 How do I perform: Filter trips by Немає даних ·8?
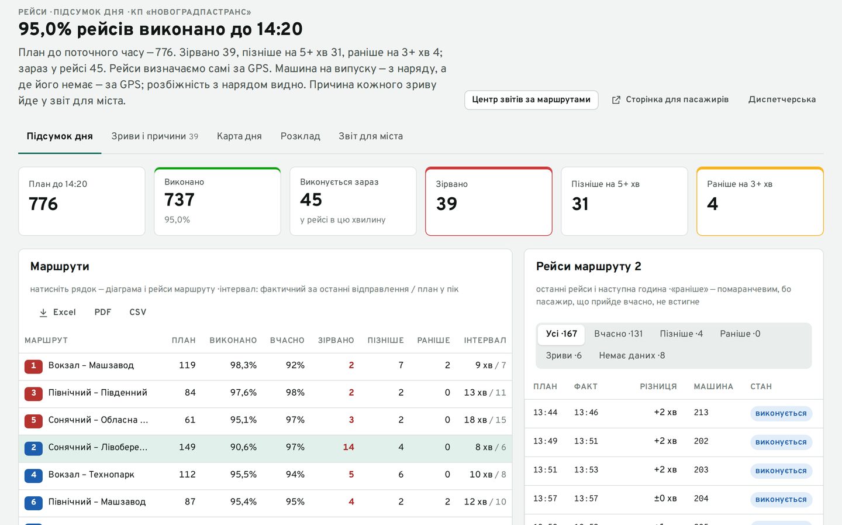pos(632,355)
